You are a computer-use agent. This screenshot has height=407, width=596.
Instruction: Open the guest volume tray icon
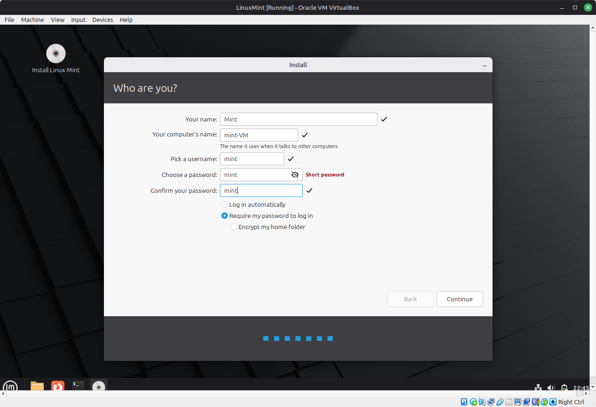point(551,387)
